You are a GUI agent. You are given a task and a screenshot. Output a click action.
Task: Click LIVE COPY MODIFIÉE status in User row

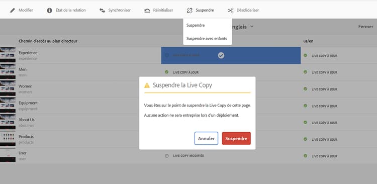(189, 156)
